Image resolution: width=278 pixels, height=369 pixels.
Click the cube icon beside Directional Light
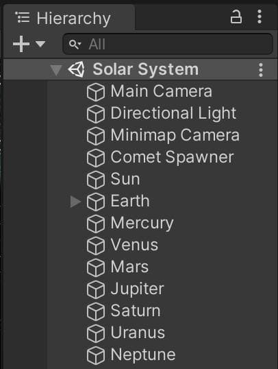96,114
